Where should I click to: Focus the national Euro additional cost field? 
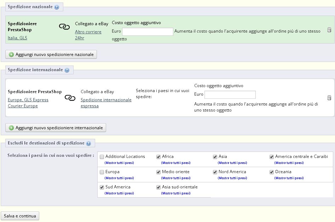[x=148, y=32]
